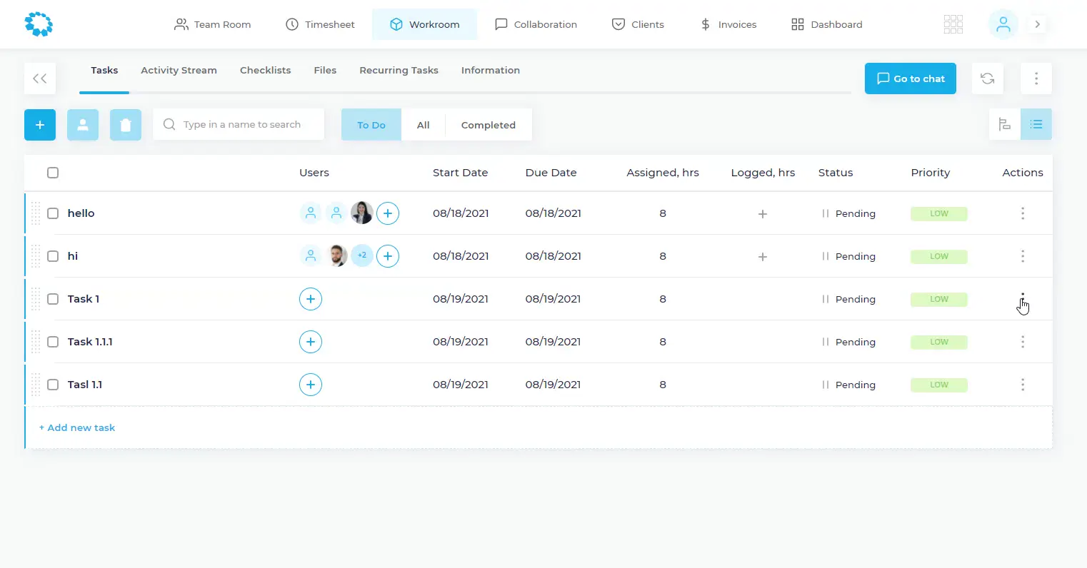1087x568 pixels.
Task: Click the blue add task plus button
Action: (x=40, y=125)
